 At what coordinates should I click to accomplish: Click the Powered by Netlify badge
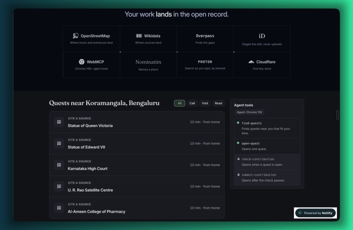click(315, 213)
